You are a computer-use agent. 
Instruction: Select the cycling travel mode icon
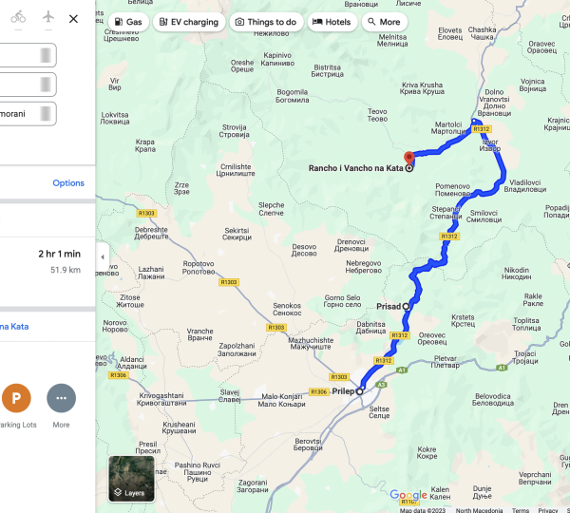pyautogui.click(x=18, y=17)
